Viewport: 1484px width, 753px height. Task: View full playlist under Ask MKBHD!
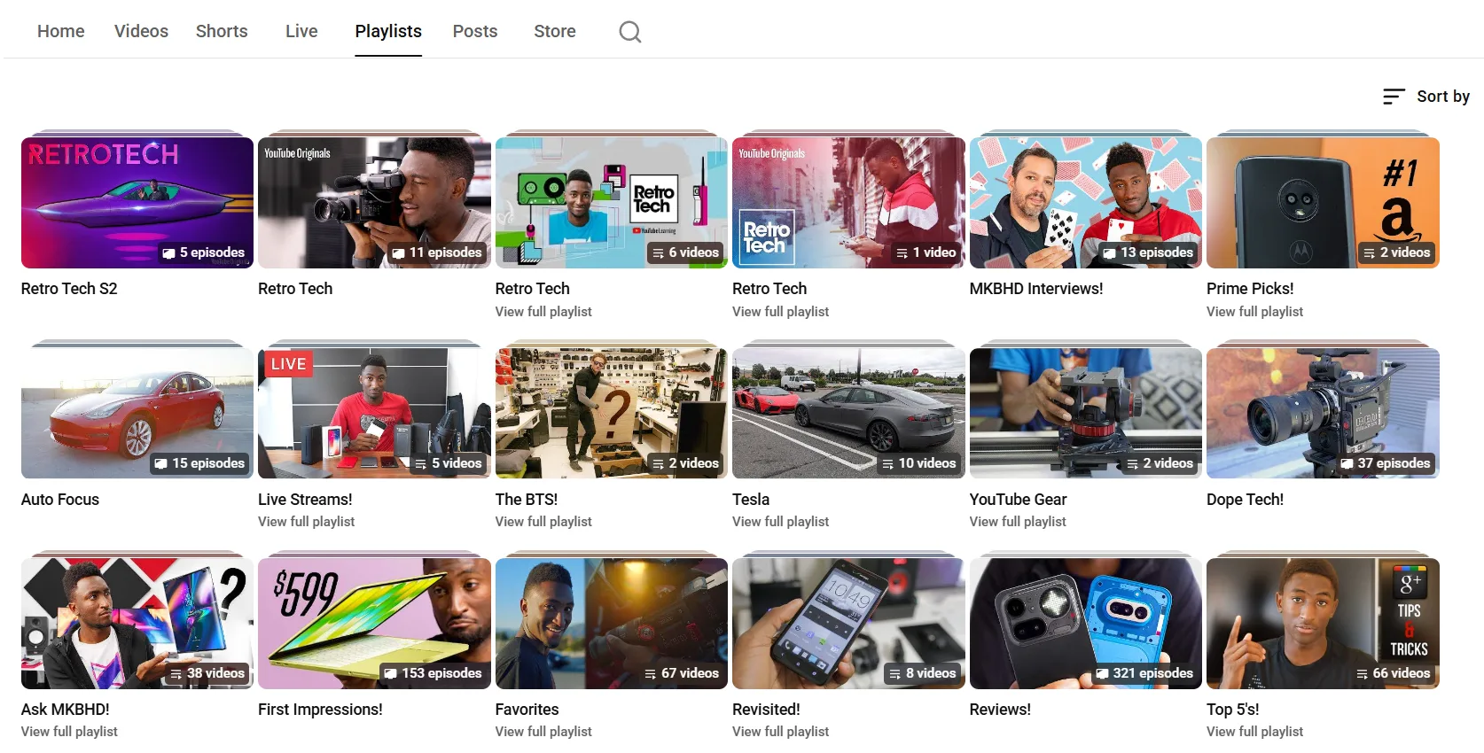tap(69, 732)
